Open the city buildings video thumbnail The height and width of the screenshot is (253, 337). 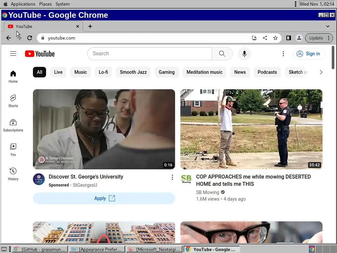tap(104, 232)
